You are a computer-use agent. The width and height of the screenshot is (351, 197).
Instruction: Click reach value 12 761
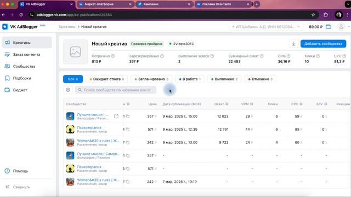coord(223,129)
